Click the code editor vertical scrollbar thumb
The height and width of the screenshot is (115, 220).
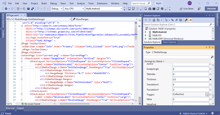[x=136, y=33]
